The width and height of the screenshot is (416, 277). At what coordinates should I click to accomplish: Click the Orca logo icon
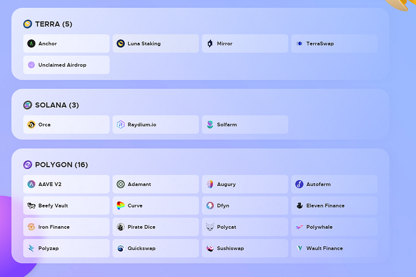pyautogui.click(x=31, y=124)
